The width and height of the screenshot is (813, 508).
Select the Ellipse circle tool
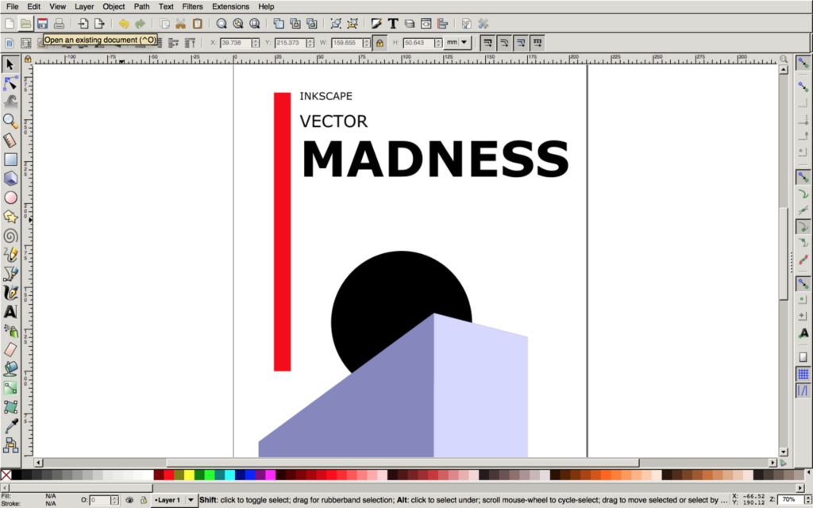pyautogui.click(x=10, y=198)
